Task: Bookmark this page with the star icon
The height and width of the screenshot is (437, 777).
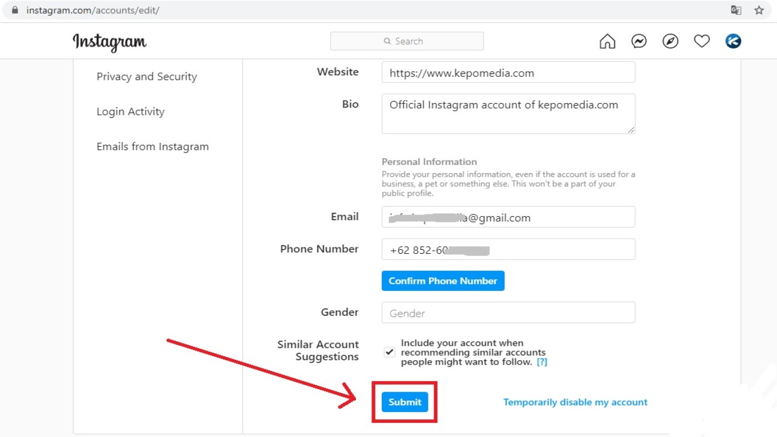Action: point(759,10)
